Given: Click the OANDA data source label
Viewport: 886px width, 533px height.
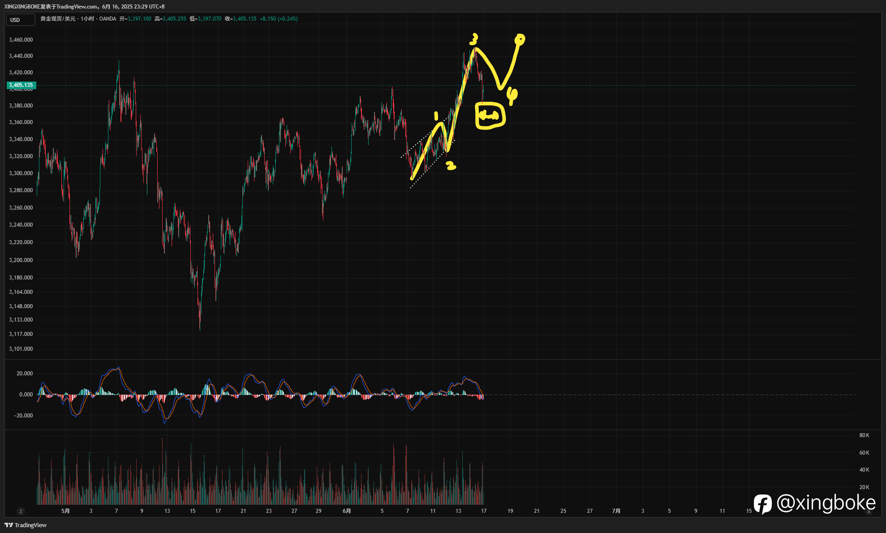Looking at the screenshot, I should (x=108, y=19).
